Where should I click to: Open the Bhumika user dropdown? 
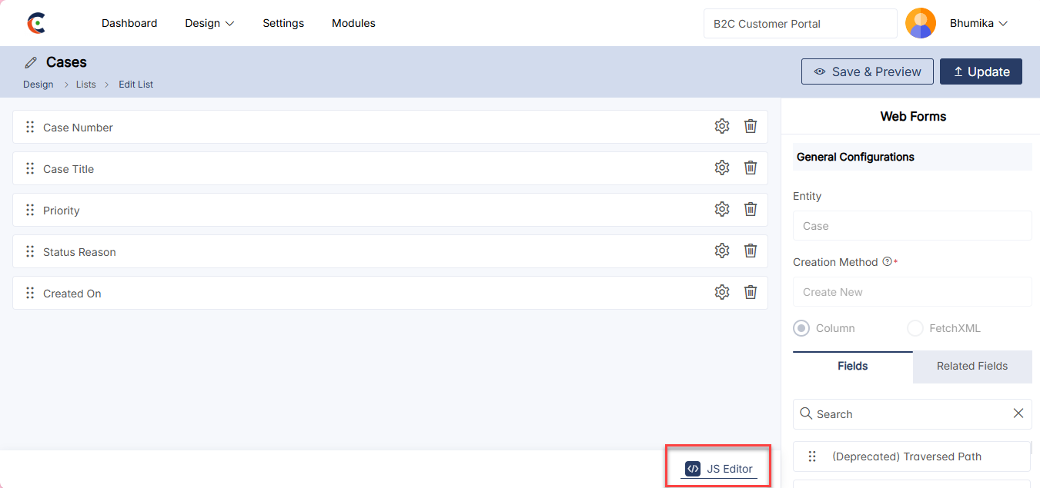click(x=978, y=23)
